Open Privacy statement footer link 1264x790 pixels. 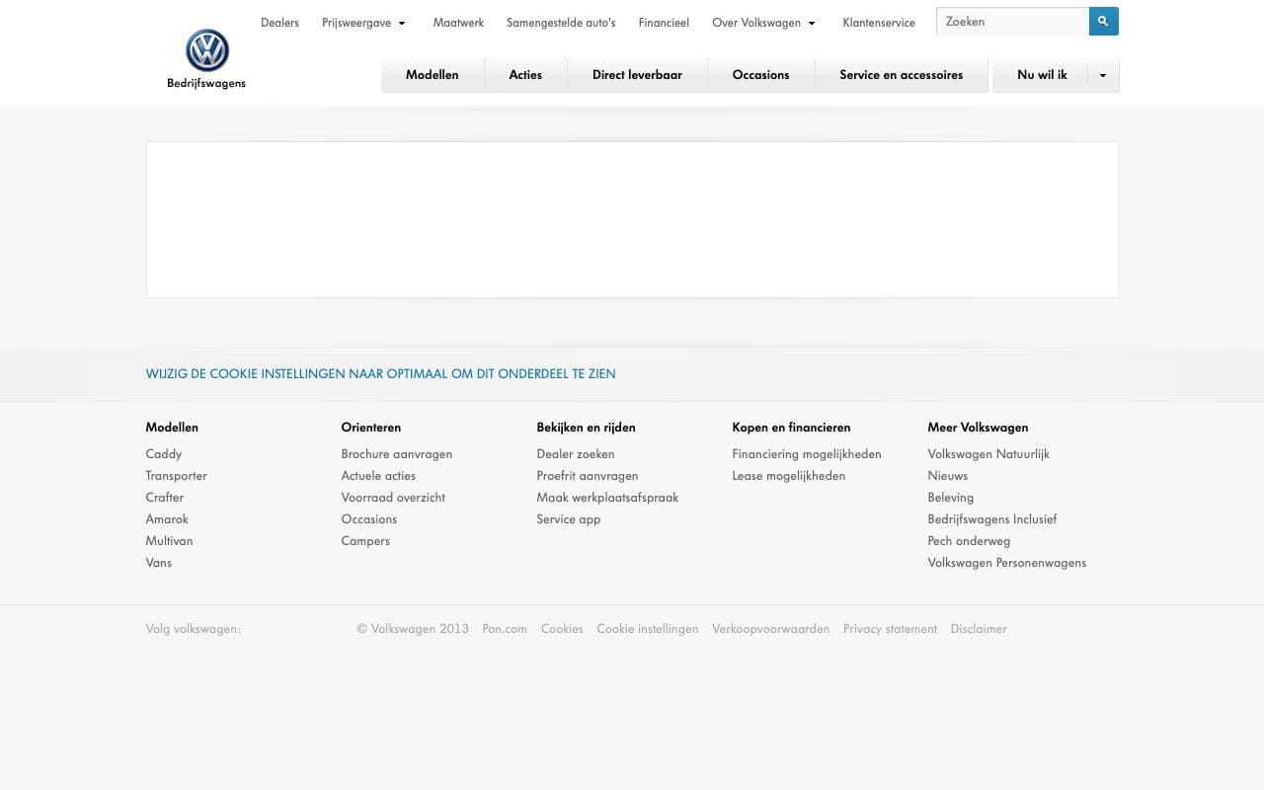[890, 629]
